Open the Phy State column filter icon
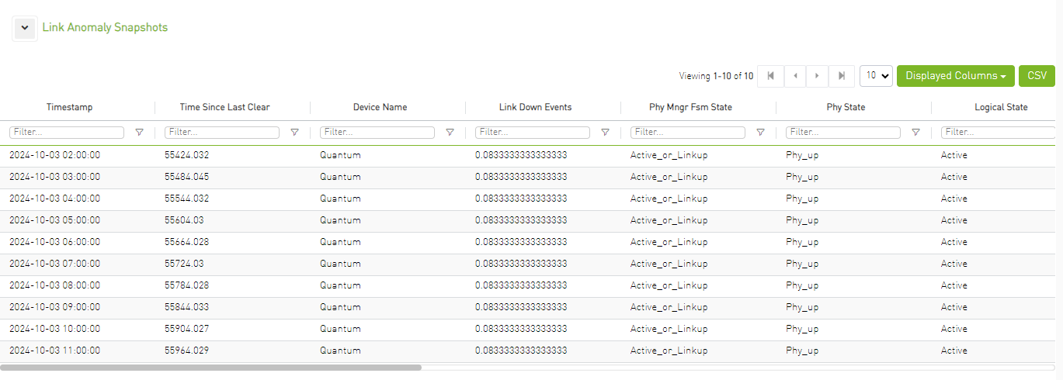 pyautogui.click(x=915, y=133)
